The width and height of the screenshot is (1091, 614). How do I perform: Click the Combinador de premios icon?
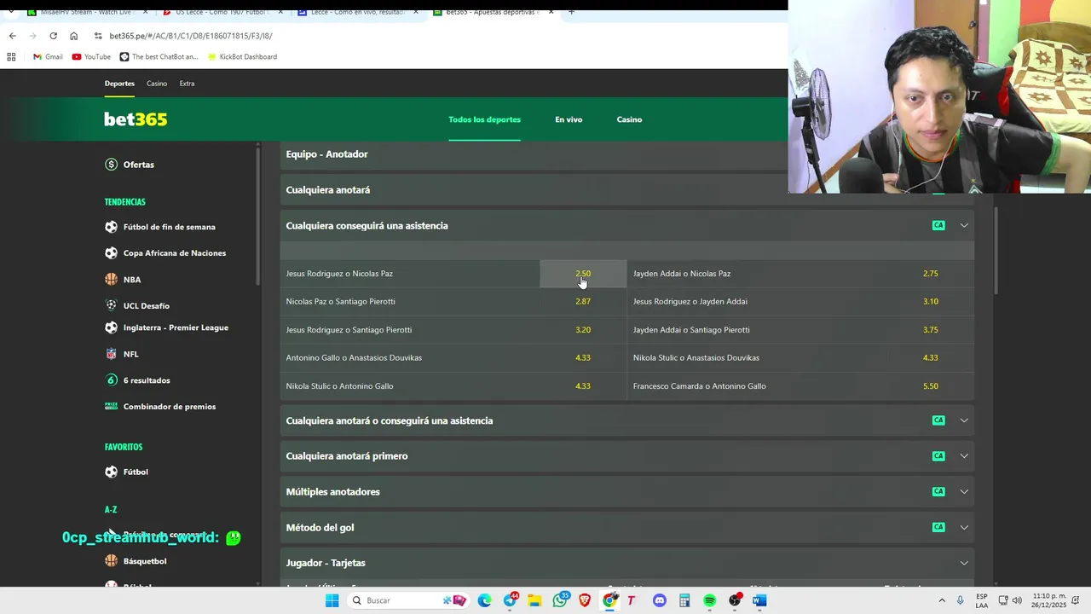[111, 407]
